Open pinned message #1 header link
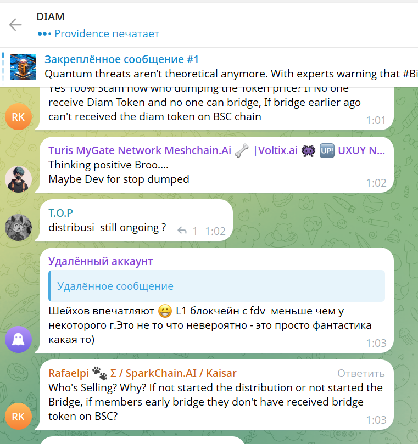 pos(121,59)
